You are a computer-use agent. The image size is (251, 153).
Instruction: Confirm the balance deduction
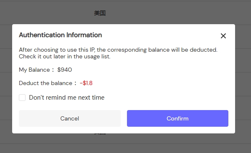178,118
